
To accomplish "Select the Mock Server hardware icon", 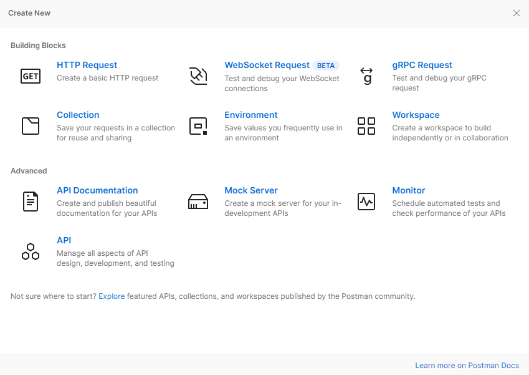I will coord(198,202).
